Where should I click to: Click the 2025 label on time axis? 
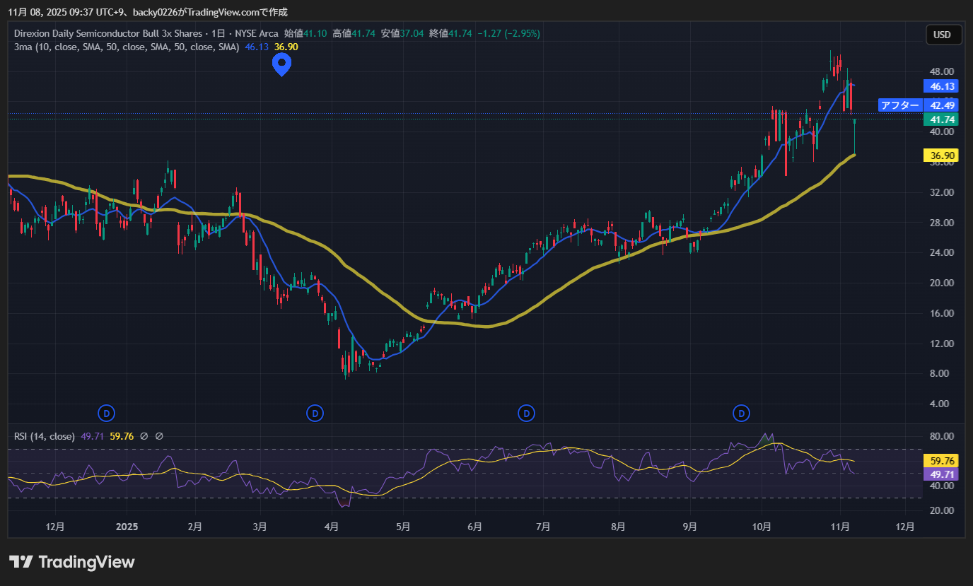coord(127,527)
